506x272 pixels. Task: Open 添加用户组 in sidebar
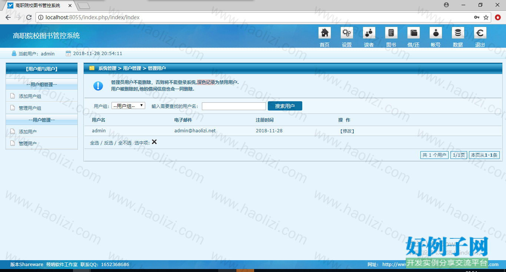[x=30, y=96]
